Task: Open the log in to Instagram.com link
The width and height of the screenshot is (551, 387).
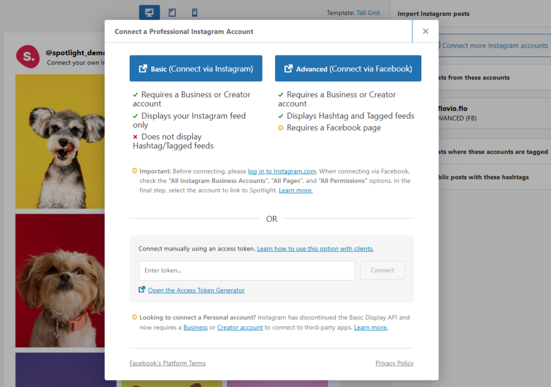Action: (281, 170)
